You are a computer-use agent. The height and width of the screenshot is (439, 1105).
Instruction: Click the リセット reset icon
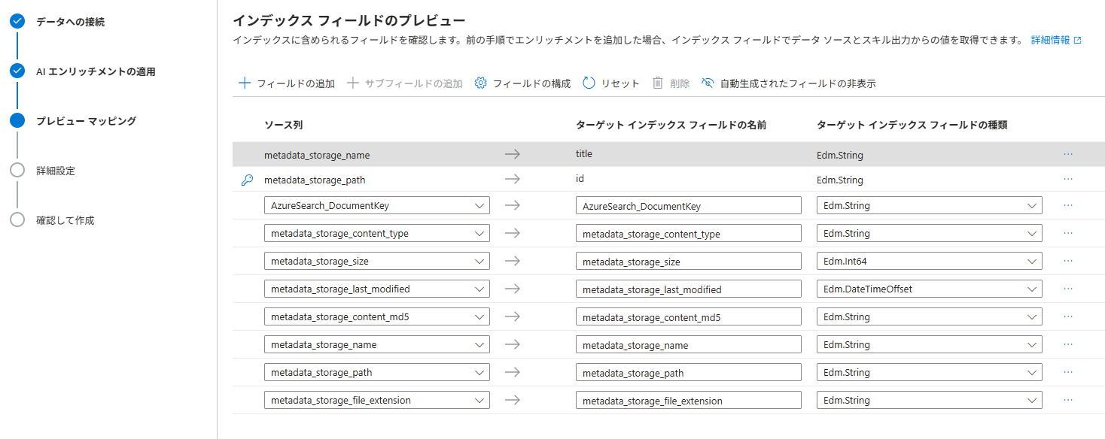point(589,83)
